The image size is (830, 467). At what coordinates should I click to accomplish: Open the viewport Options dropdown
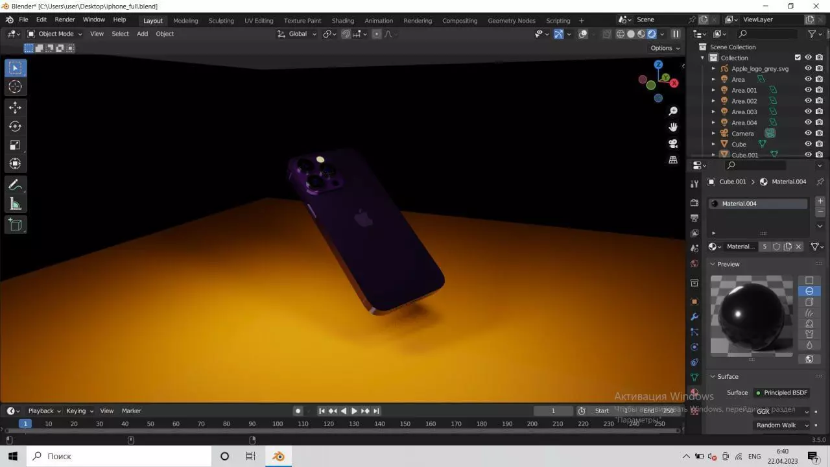665,48
